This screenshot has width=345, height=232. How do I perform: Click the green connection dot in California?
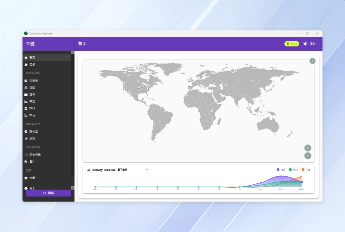[x=123, y=89]
